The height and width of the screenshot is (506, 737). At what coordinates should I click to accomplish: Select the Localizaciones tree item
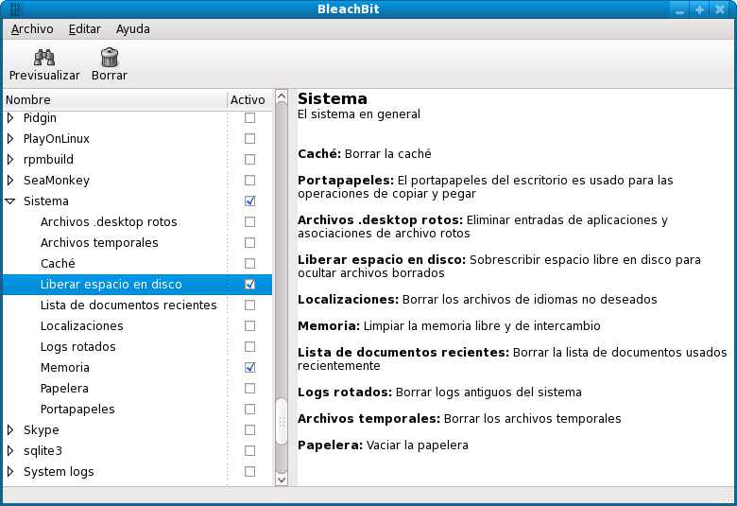tap(82, 326)
